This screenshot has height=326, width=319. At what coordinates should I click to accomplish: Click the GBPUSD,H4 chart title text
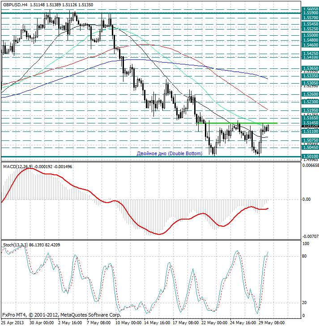pos(15,4)
